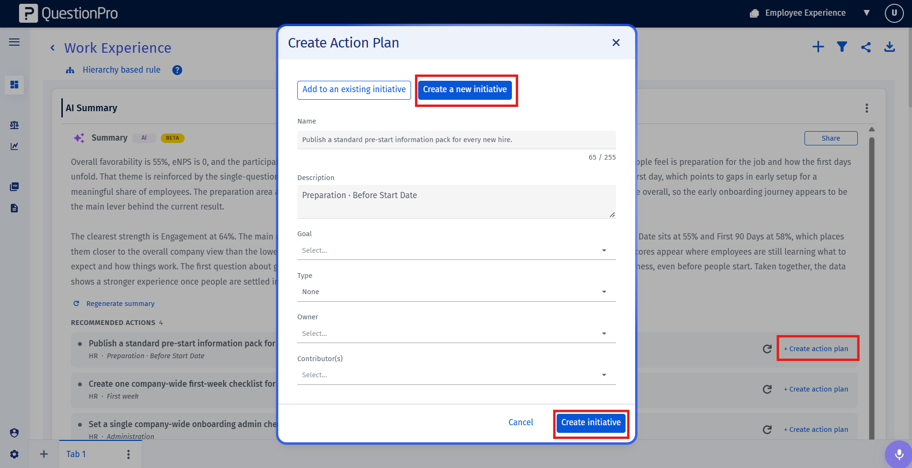Image resolution: width=912 pixels, height=468 pixels.
Task: Click the Description text area
Action: (456, 201)
